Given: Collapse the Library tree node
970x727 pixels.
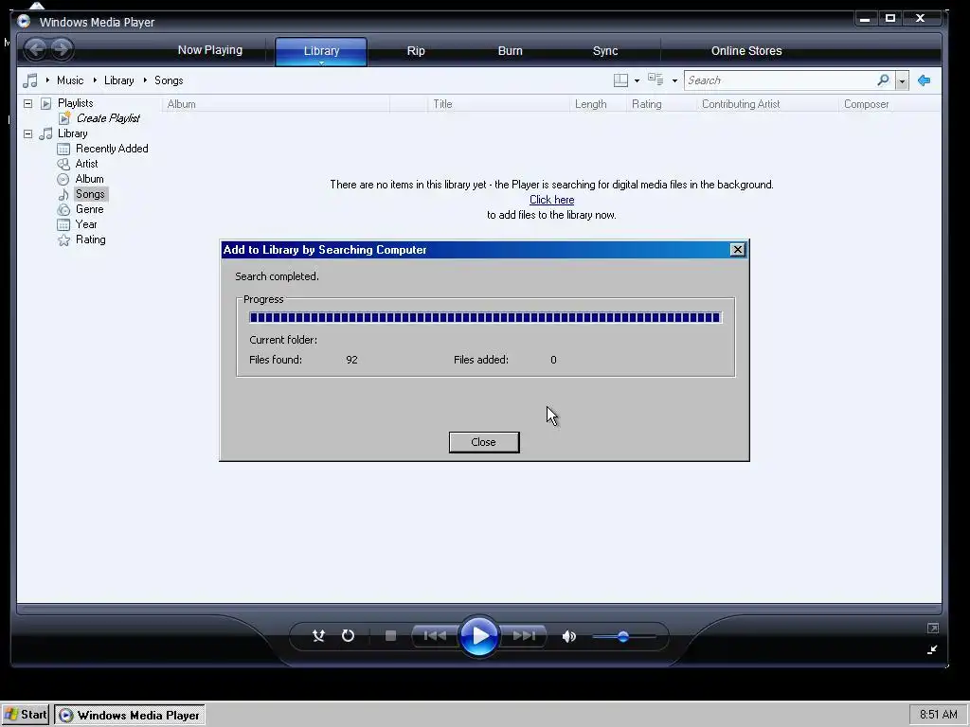Looking at the screenshot, I should [27, 133].
